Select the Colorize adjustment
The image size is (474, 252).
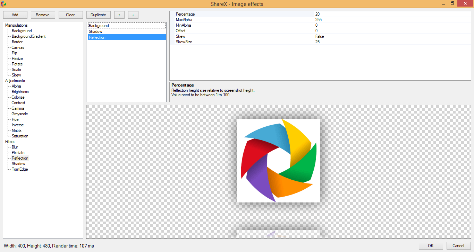click(x=18, y=97)
